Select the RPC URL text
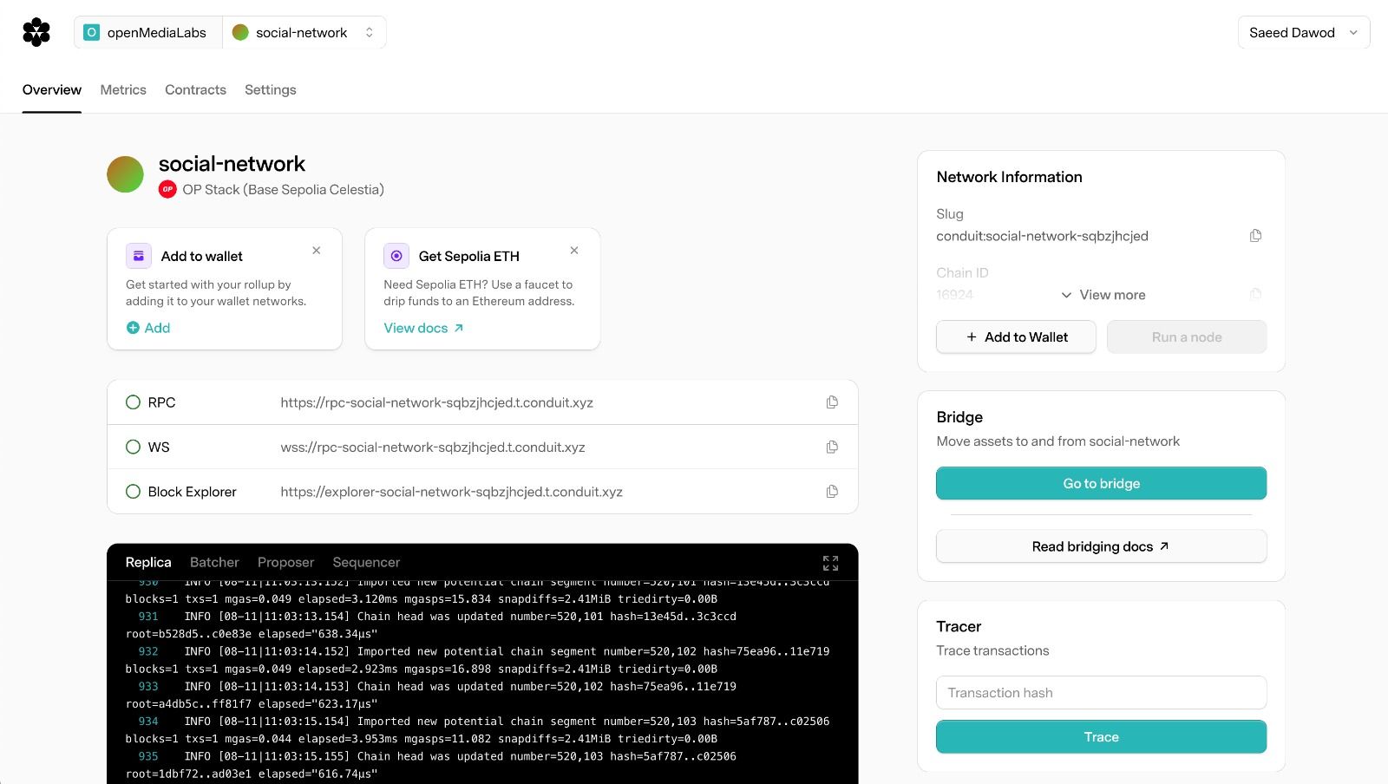Screen dimensions: 1388x784 point(436,402)
